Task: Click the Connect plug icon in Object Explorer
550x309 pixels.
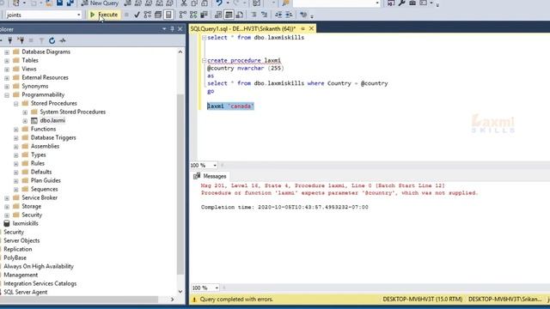Action: pyautogui.click(x=9, y=40)
